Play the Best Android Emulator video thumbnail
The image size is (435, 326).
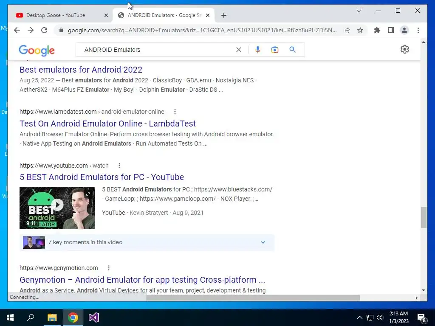pyautogui.click(x=57, y=208)
